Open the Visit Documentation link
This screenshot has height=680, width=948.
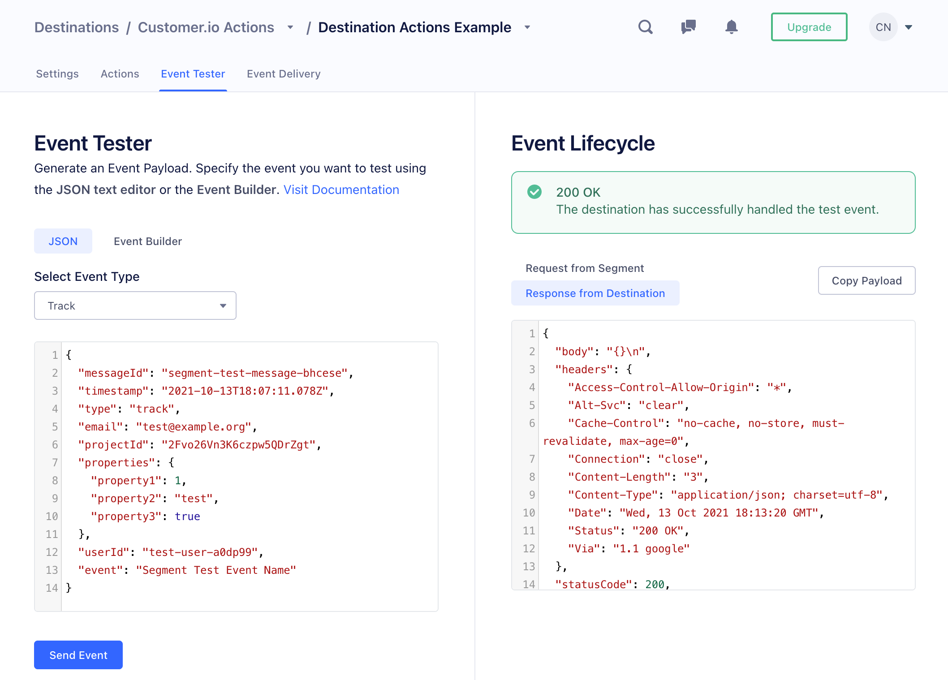click(341, 189)
